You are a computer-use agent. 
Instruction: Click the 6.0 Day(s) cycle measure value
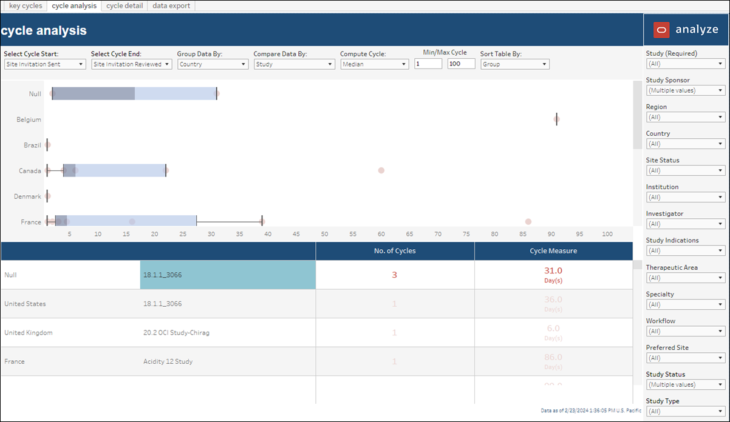pos(553,332)
